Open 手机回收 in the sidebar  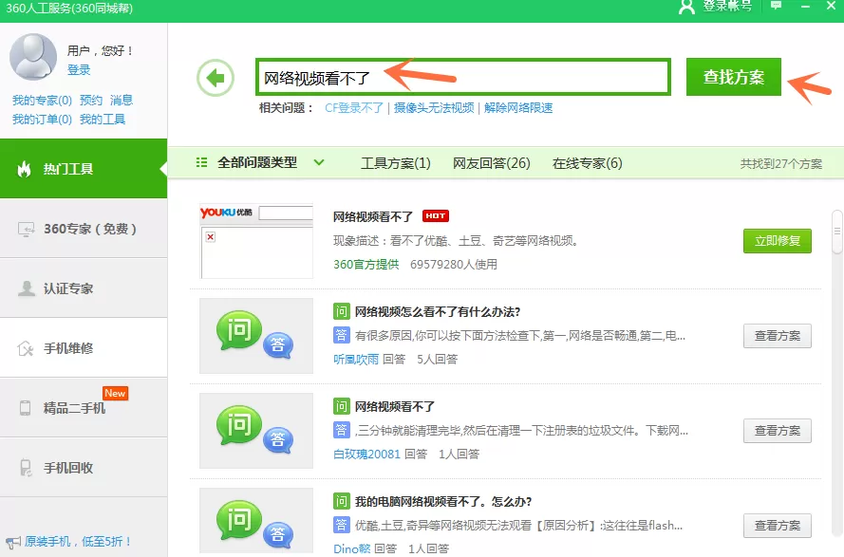point(84,468)
